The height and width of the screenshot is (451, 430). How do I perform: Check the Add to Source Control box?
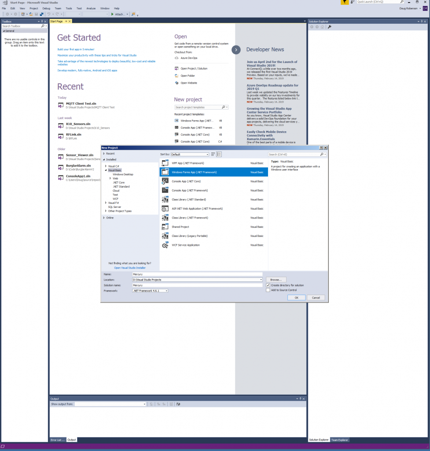(x=268, y=290)
